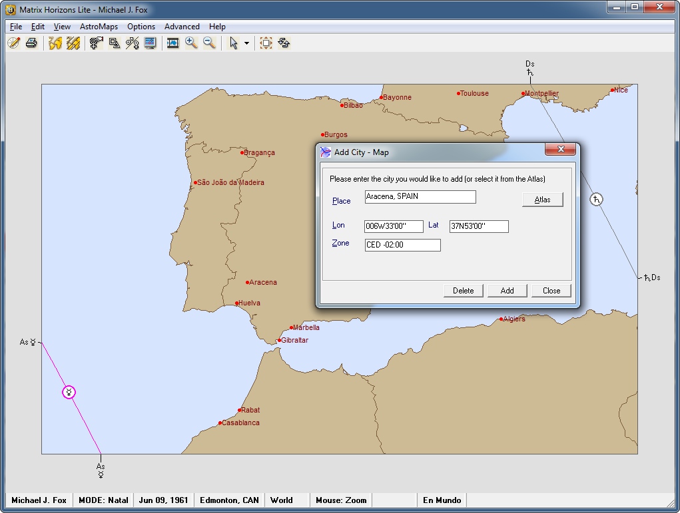Click the Lat input field
This screenshot has height=513, width=680.
click(479, 226)
